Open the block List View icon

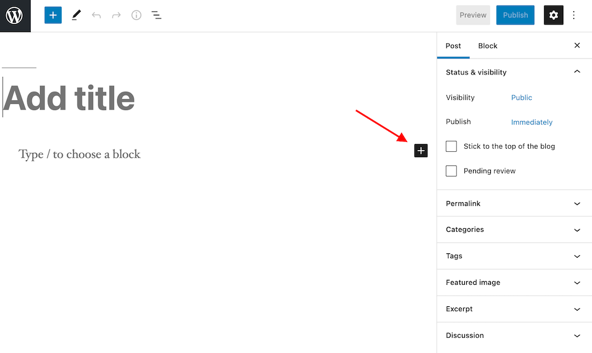[x=157, y=15]
